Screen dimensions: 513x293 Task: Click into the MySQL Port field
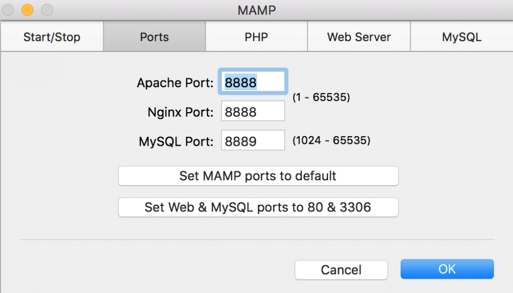click(253, 141)
